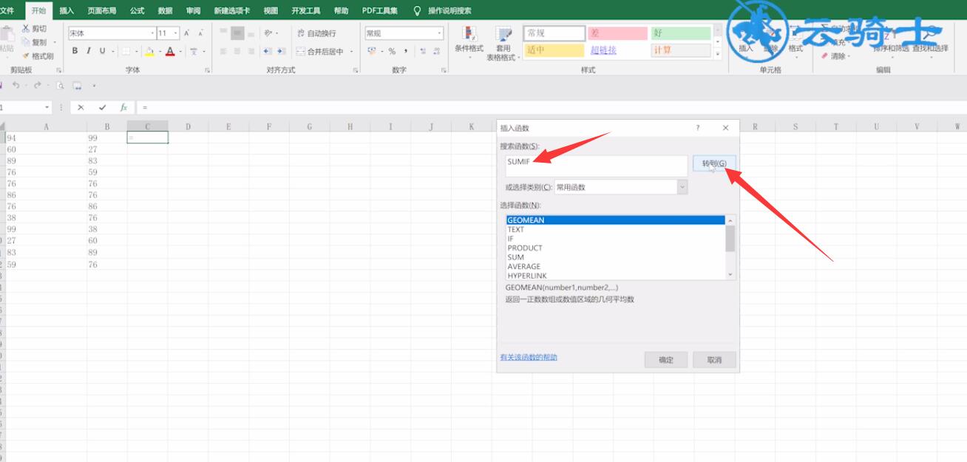Screen dimensions: 967x462
Task: Open 有关该函数的帮助 help link
Action: pos(529,357)
